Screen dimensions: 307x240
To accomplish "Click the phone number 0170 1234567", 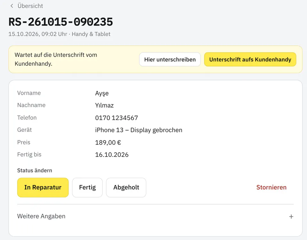I will pyautogui.click(x=116, y=118).
